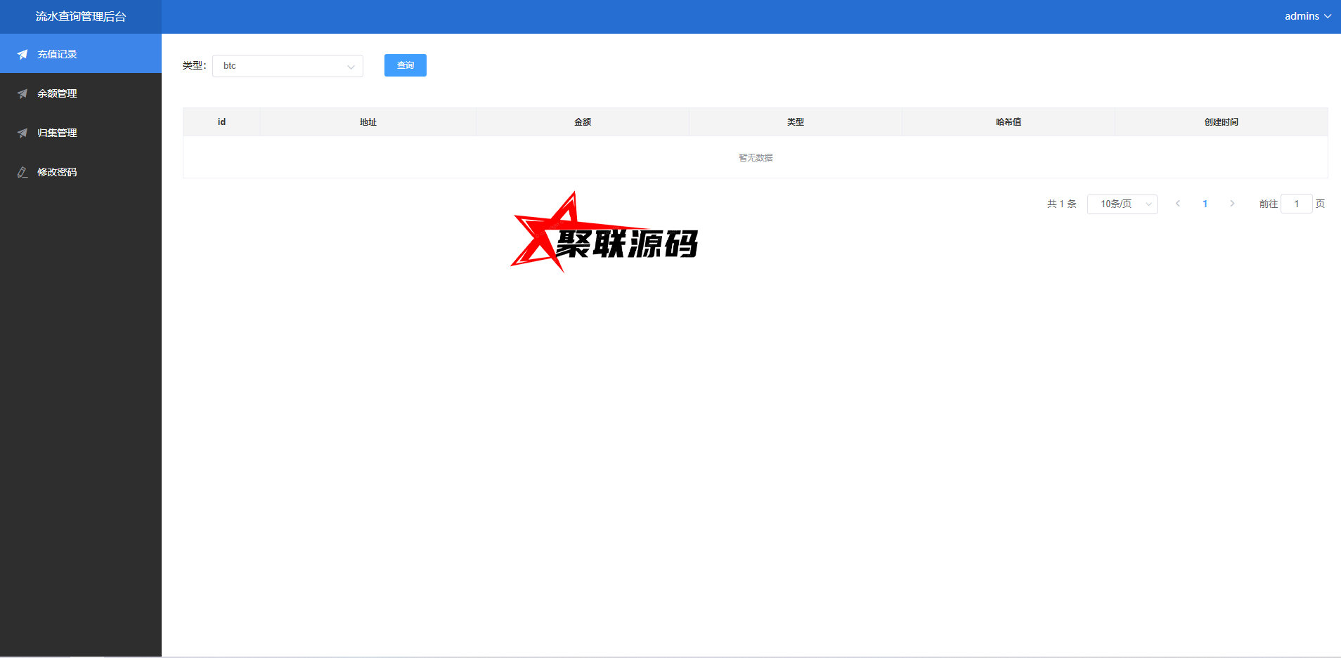Open the btc type dropdown
This screenshot has width=1341, height=658.
click(287, 66)
